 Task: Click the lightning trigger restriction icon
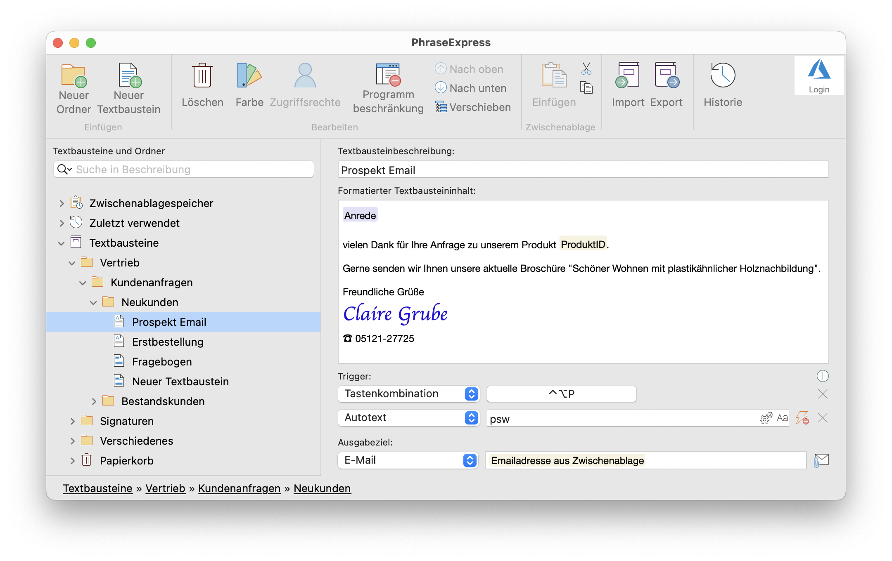pos(802,418)
